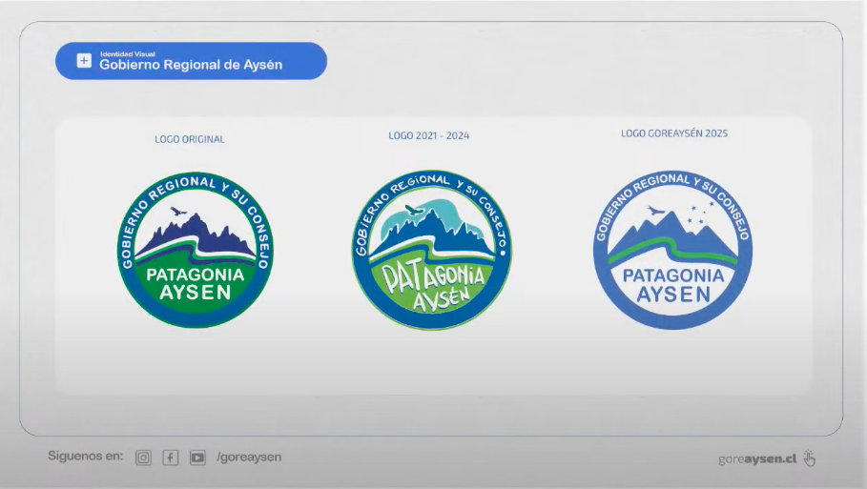Click the 'Identidad Visual' small heading
Viewport: 867px width, 489px height.
(128, 54)
